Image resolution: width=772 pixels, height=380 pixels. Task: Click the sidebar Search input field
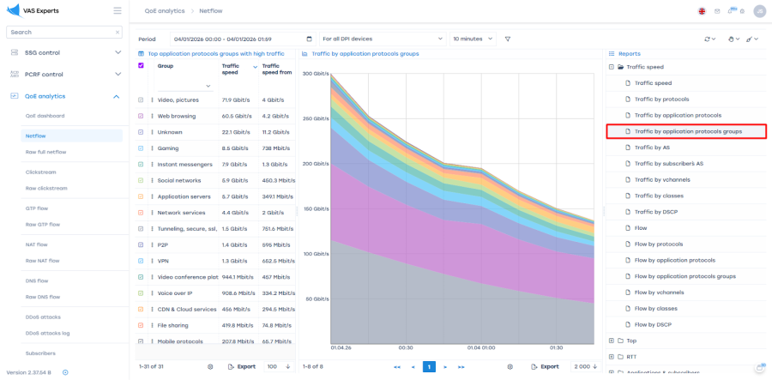(x=60, y=32)
